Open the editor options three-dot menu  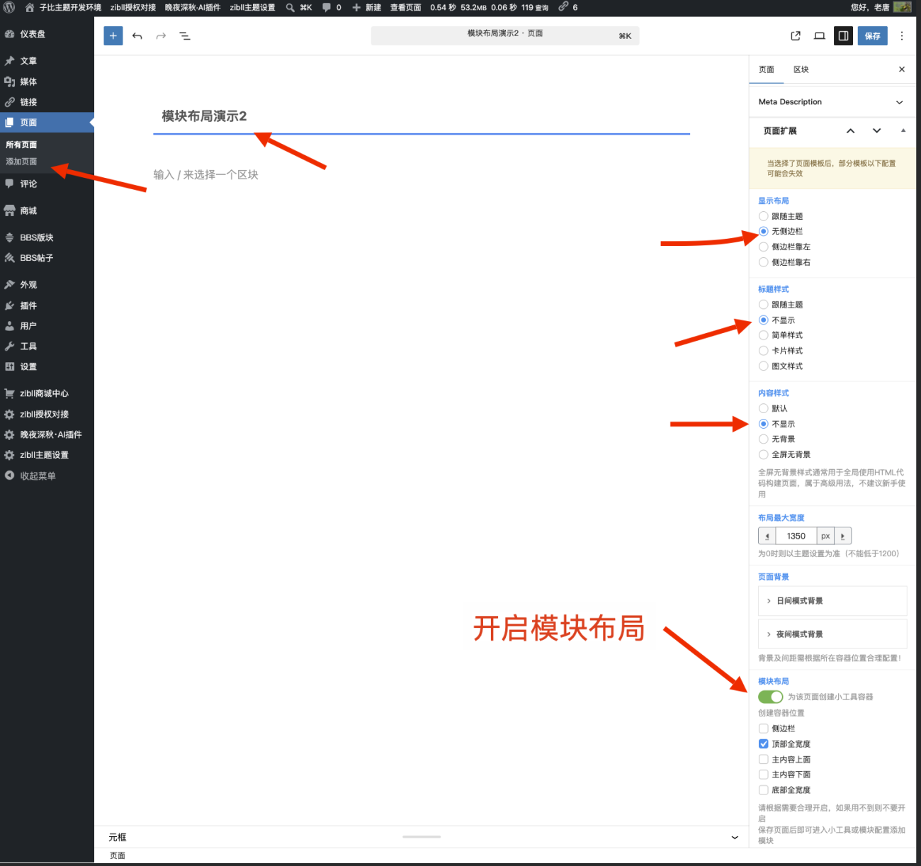[x=901, y=35]
